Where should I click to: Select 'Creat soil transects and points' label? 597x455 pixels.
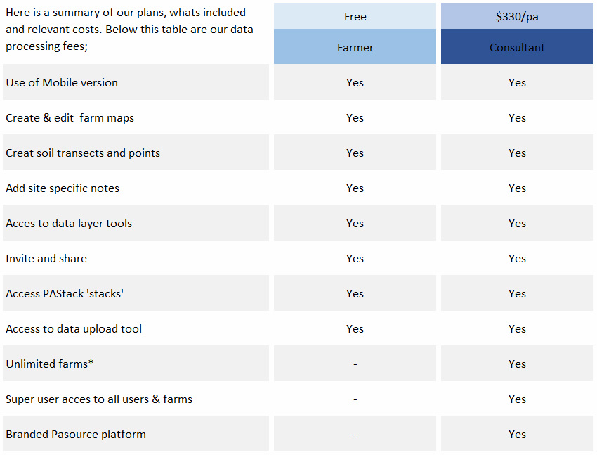point(83,153)
